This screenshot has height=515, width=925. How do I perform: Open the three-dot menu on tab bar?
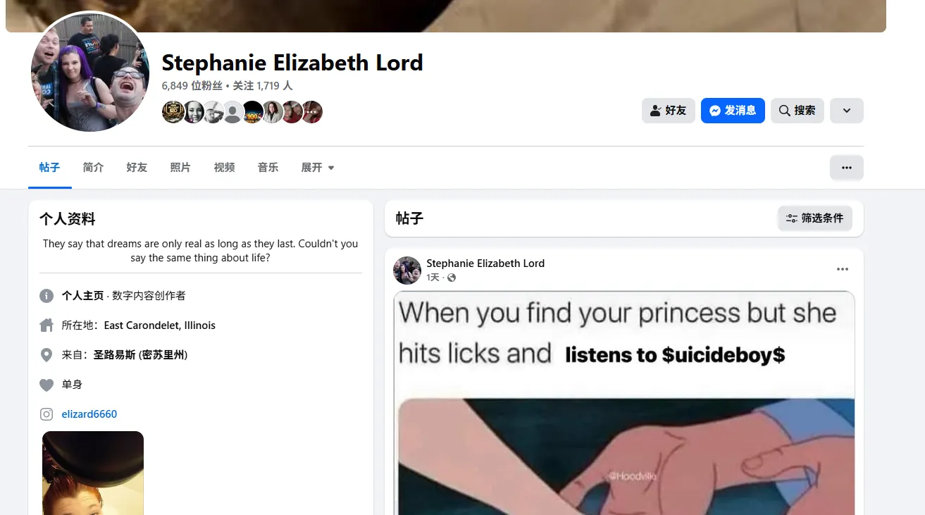[847, 168]
